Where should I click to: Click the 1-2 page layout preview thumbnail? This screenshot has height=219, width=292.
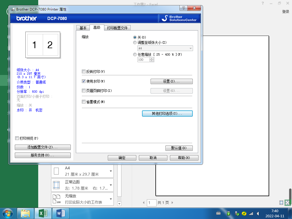(x=43, y=45)
